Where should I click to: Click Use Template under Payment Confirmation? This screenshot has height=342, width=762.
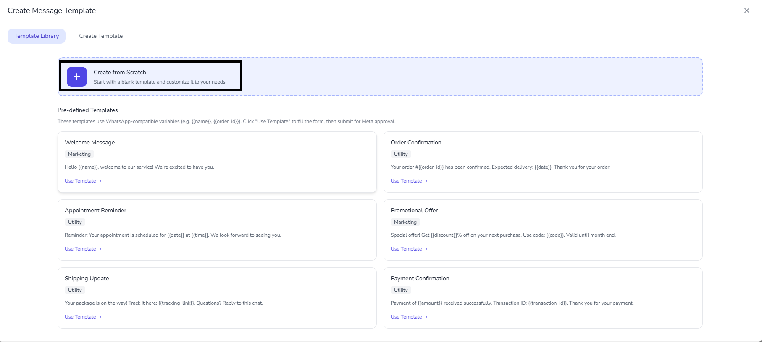click(x=409, y=317)
